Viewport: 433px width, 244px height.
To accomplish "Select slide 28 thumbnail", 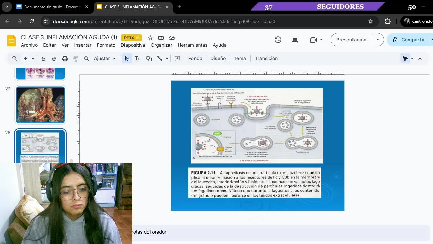I will pos(40,146).
